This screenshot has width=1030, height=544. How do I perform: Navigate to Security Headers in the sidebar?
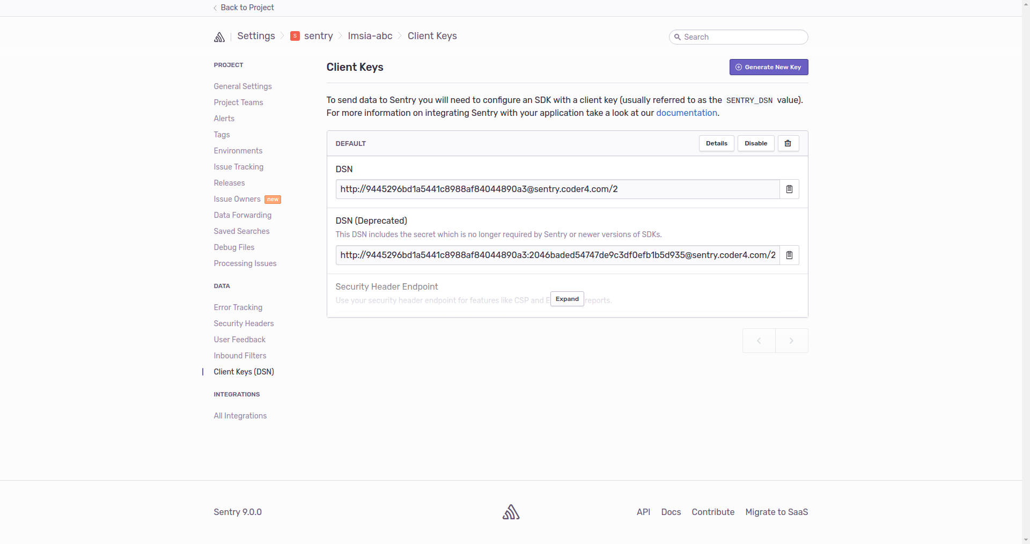244,324
